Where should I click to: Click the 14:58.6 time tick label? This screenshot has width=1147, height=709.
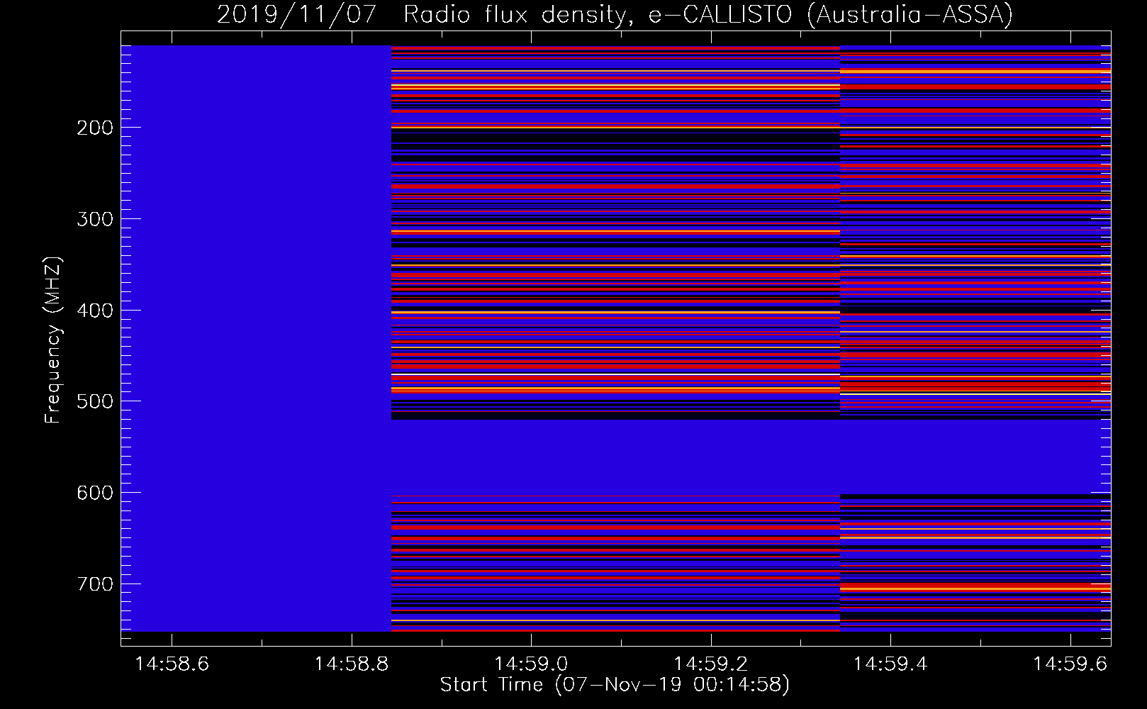click(x=172, y=664)
